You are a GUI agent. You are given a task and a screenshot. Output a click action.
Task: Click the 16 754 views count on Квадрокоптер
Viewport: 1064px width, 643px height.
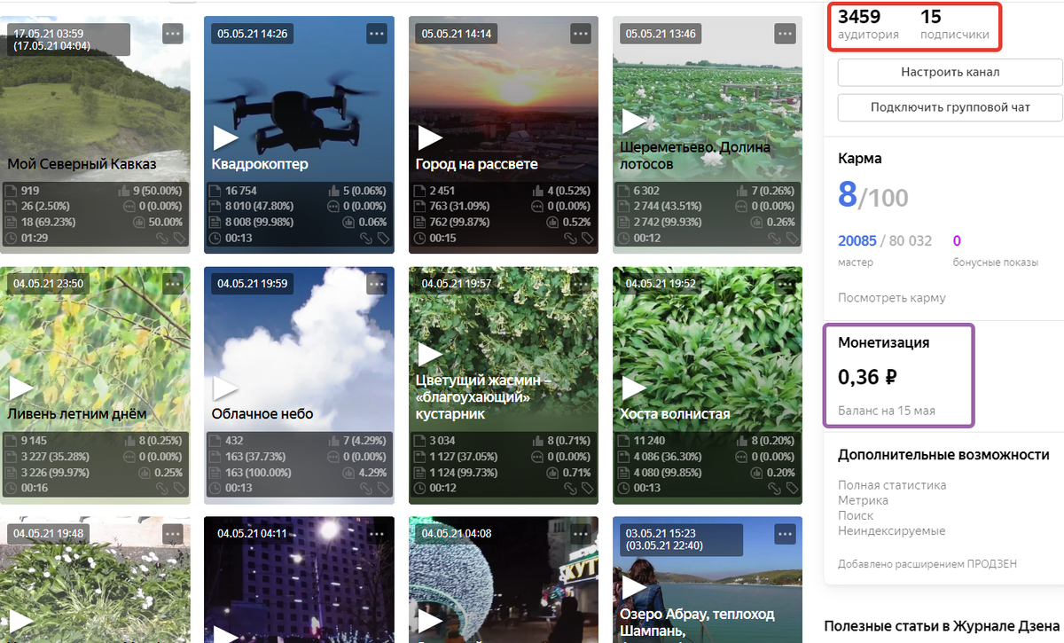click(x=241, y=191)
